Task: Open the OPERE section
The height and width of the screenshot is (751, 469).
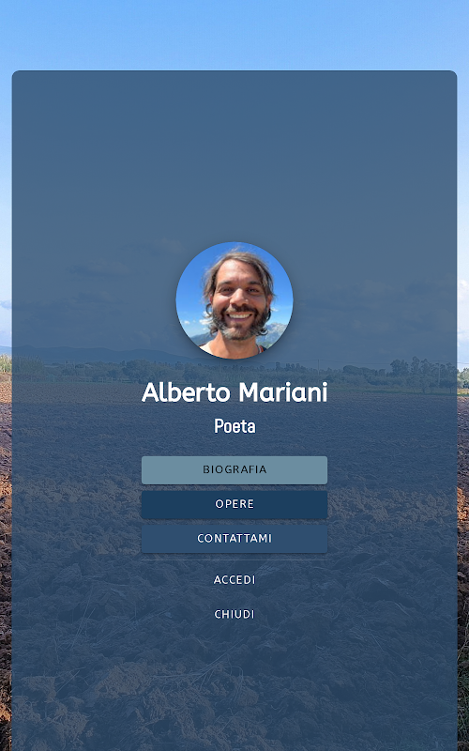Action: (234, 504)
